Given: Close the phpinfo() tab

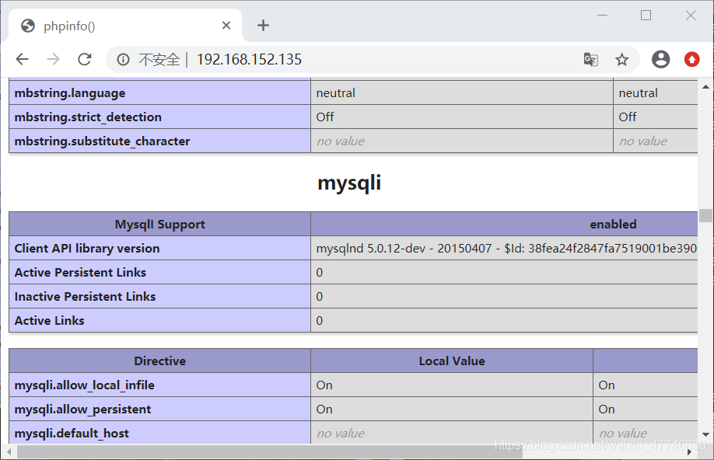Looking at the screenshot, I should pyautogui.click(x=226, y=26).
